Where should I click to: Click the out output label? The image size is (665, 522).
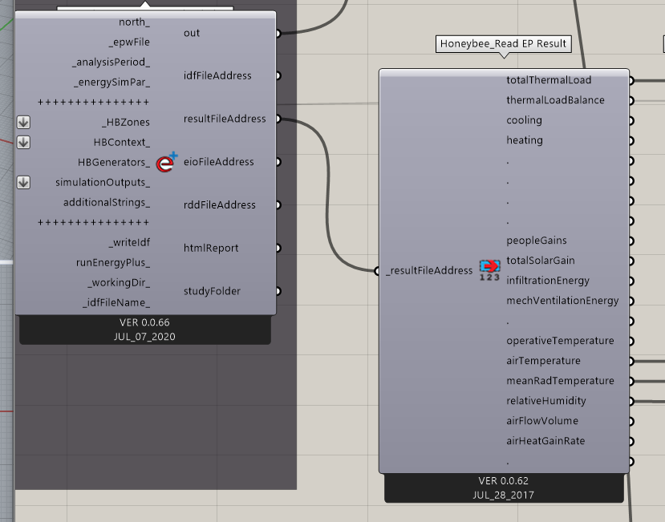pos(192,33)
